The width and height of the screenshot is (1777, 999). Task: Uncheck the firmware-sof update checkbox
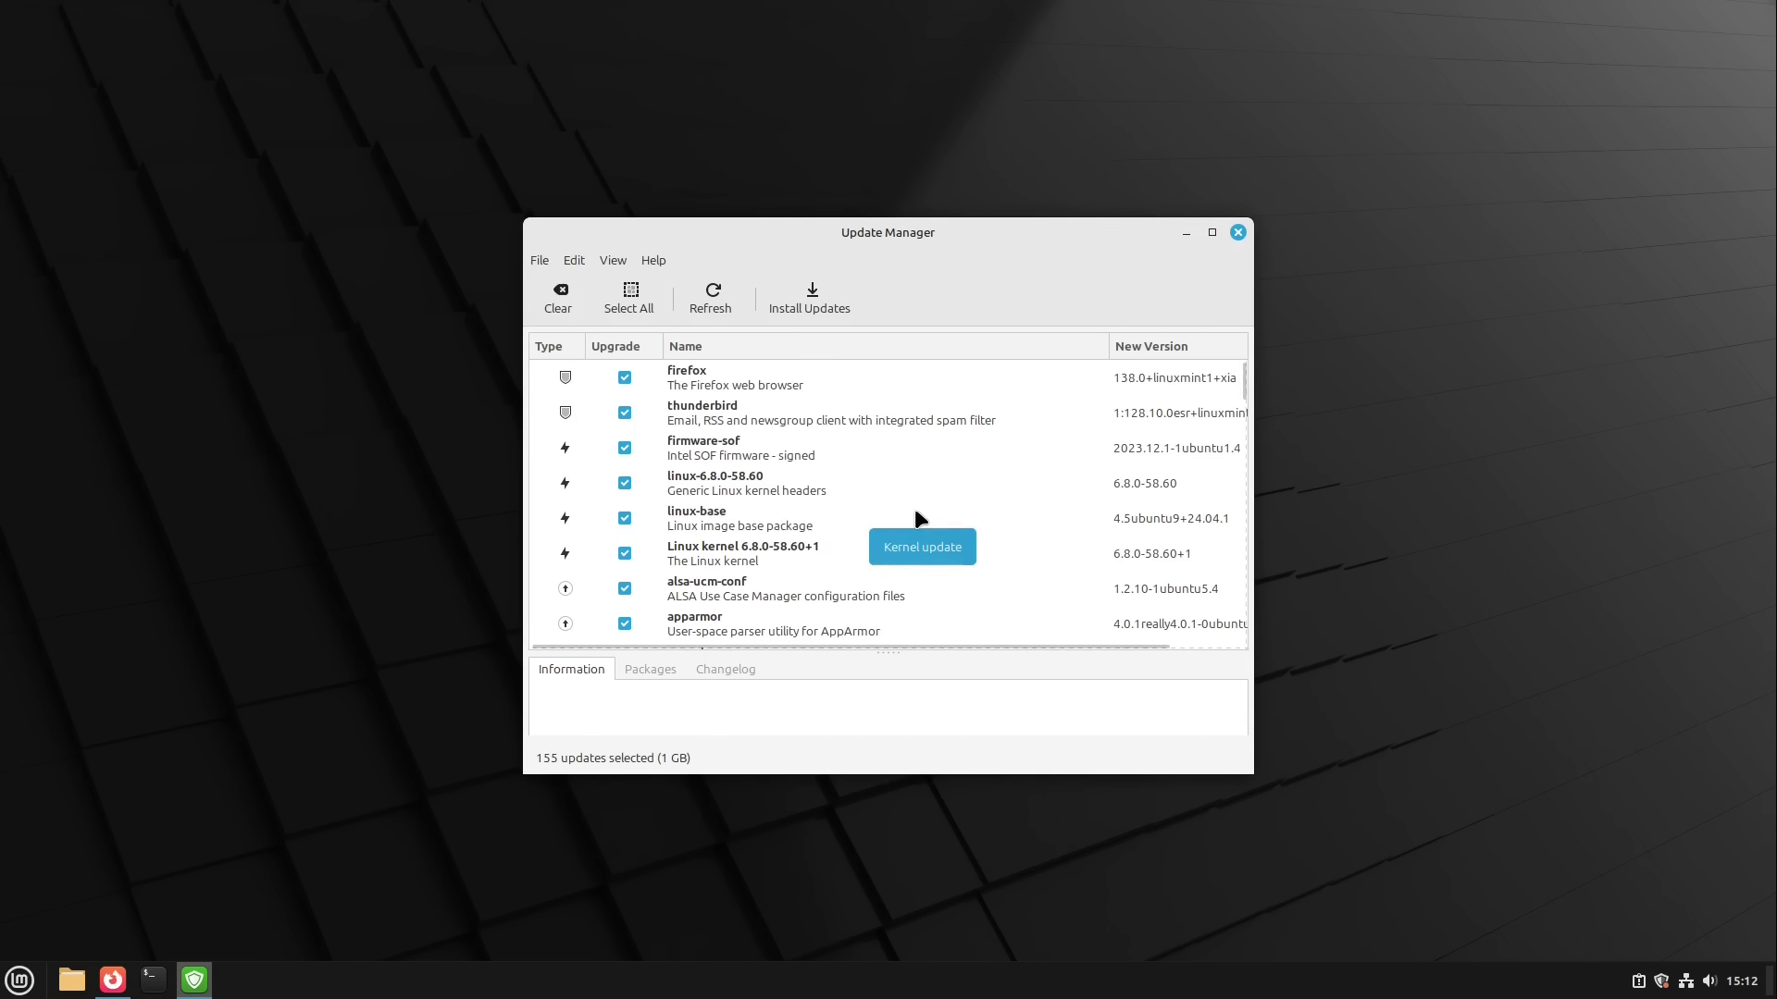pos(625,447)
